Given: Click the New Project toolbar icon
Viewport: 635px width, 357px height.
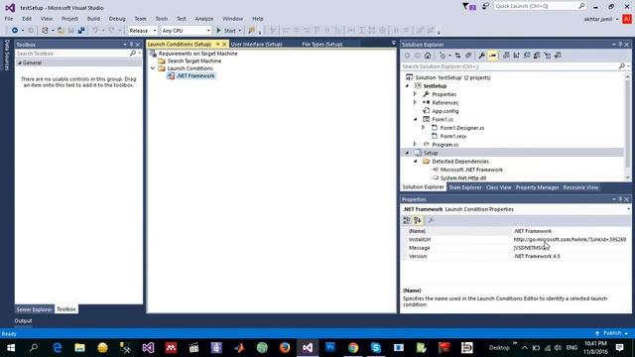Looking at the screenshot, I should coord(45,31).
